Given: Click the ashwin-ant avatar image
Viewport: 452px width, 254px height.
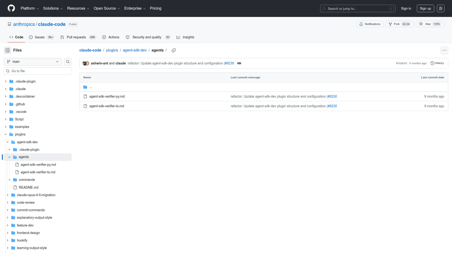Looking at the screenshot, I should [x=85, y=63].
